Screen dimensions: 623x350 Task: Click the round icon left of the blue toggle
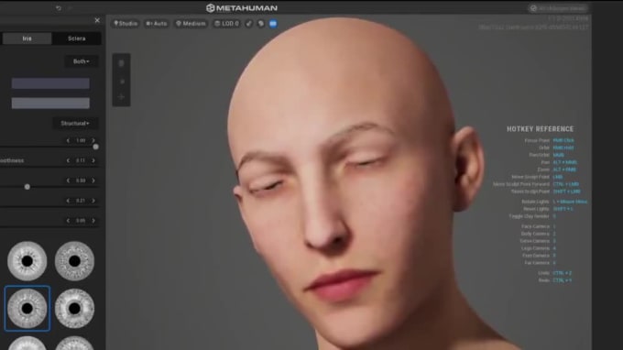click(261, 24)
